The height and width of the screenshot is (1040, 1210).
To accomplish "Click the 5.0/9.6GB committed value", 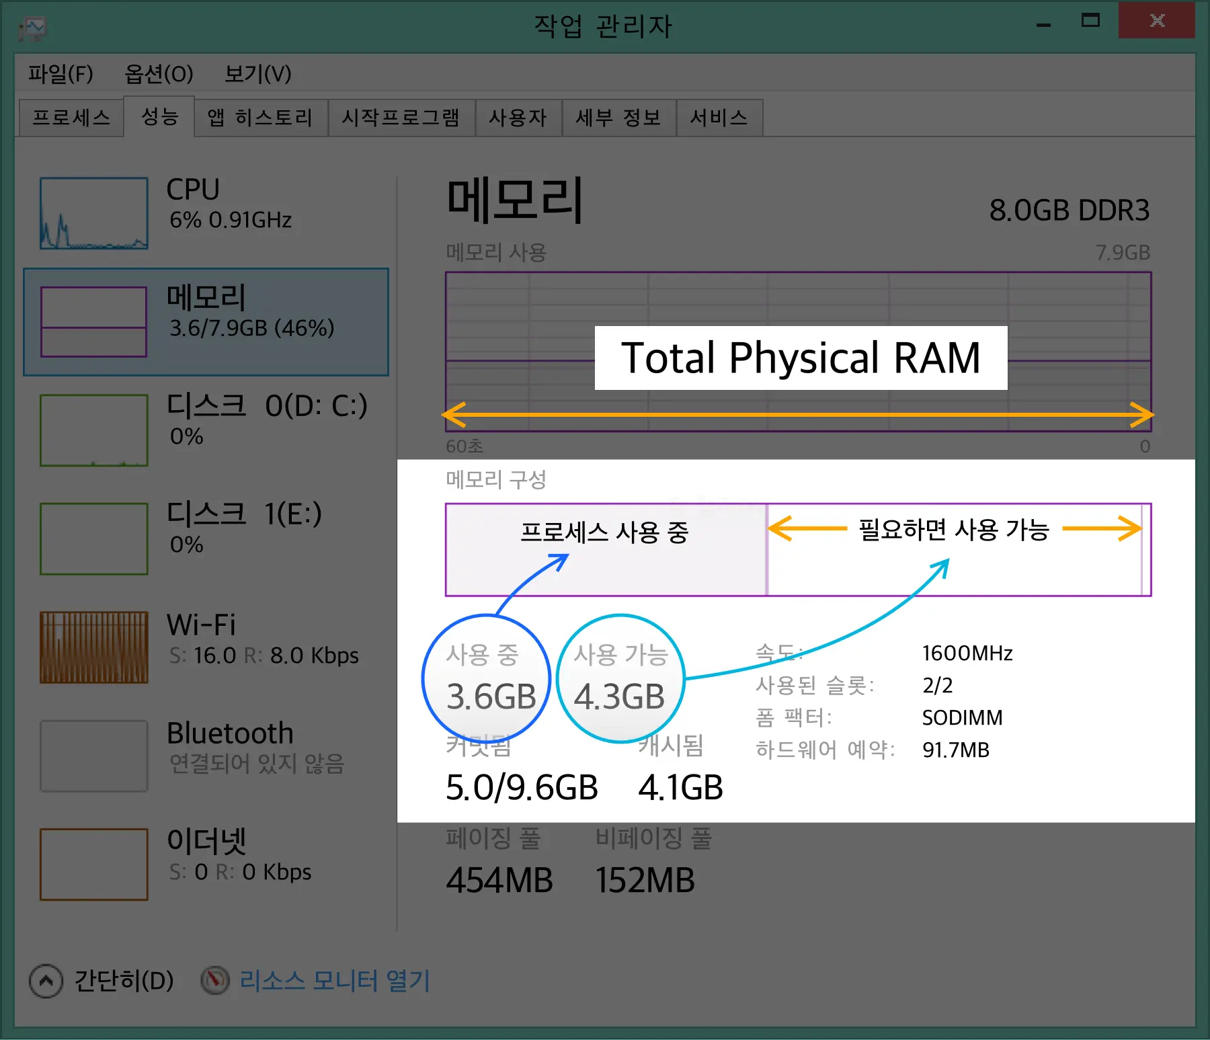I will (x=522, y=788).
